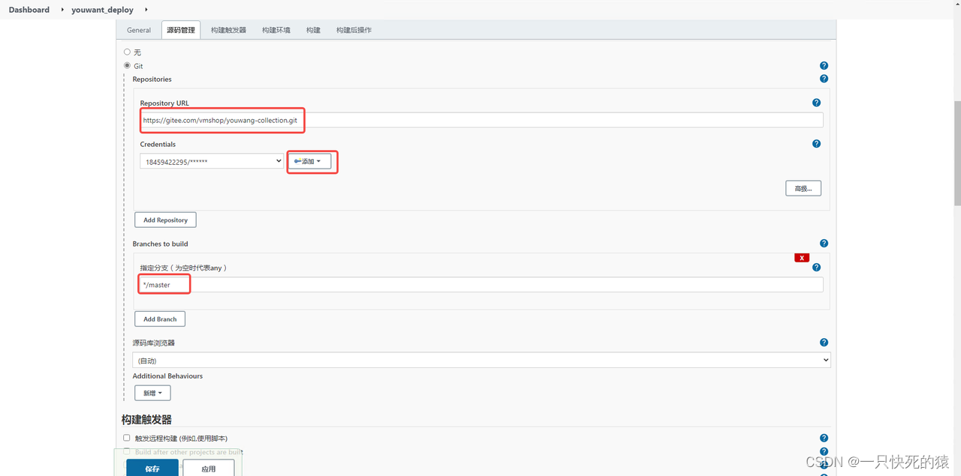Image resolution: width=961 pixels, height=476 pixels.
Task: Enable 触发远程构建 checkbox
Action: 127,438
